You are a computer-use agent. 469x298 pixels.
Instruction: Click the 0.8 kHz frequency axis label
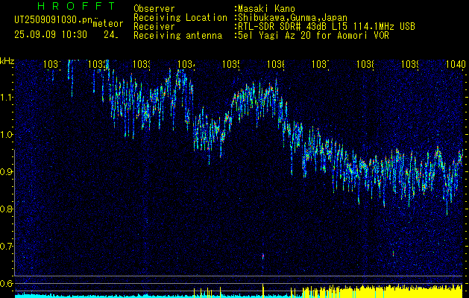pos(7,209)
